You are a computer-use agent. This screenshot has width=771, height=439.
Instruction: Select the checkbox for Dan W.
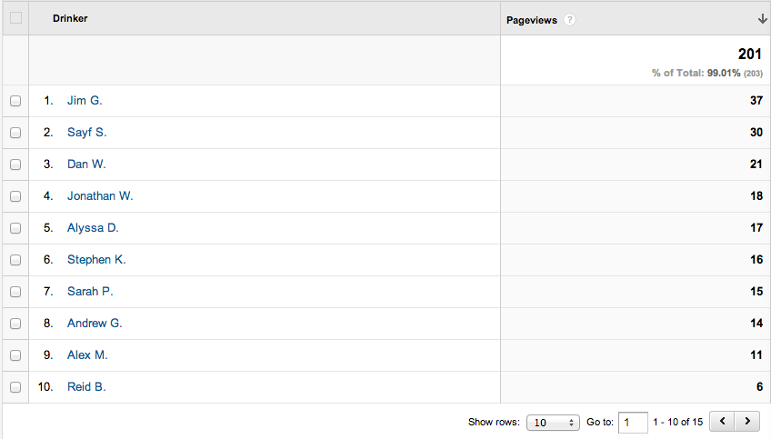15,165
